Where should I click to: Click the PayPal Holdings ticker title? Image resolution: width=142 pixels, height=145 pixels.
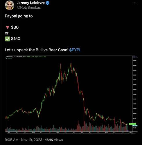tap(14, 57)
